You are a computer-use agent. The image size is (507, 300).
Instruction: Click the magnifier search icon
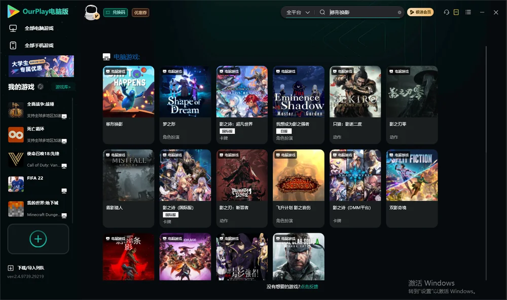322,12
